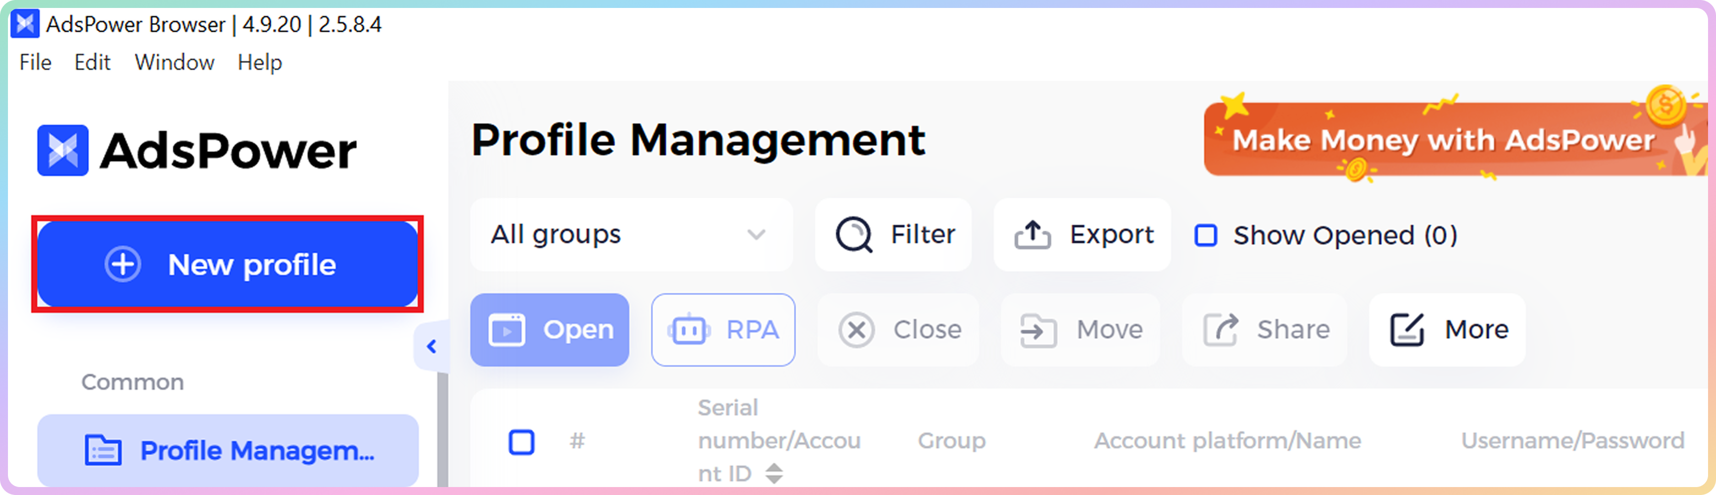
Task: Click the AdsPower title bar app icon
Action: (25, 25)
